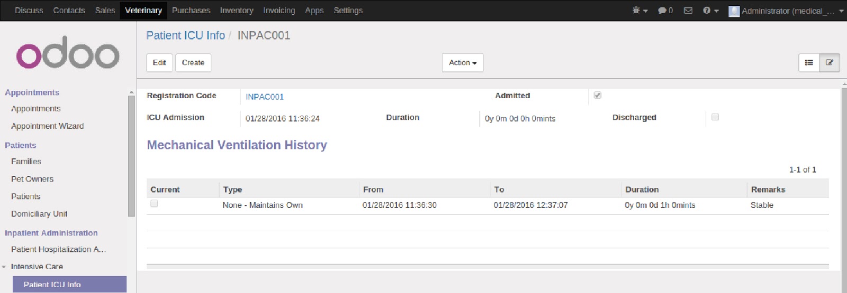847x293 pixels.
Task: Open the debug bug icon menu
Action: 639,11
